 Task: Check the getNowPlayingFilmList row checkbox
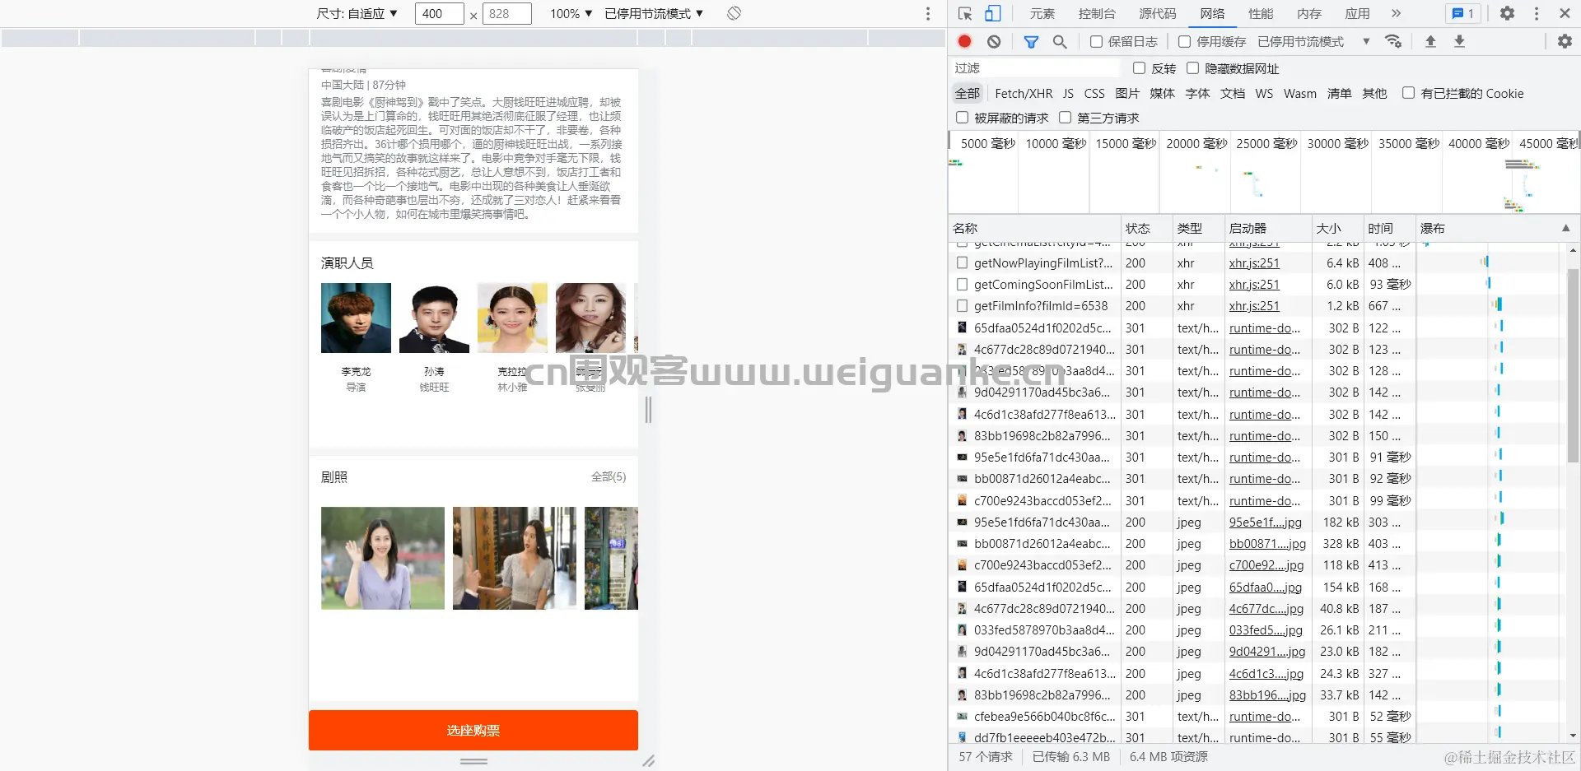tap(962, 263)
